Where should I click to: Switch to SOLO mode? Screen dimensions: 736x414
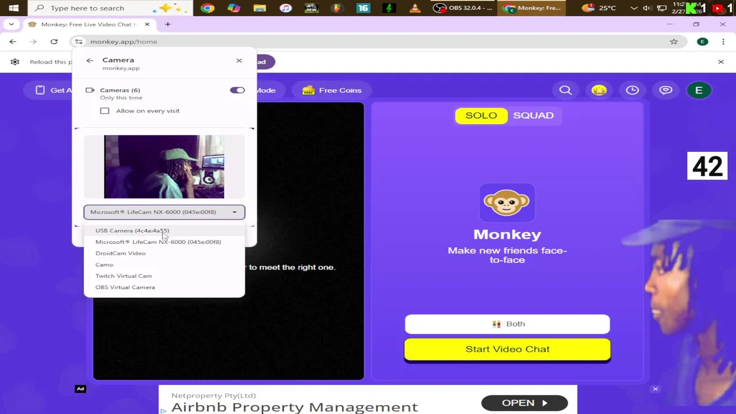[x=481, y=116]
